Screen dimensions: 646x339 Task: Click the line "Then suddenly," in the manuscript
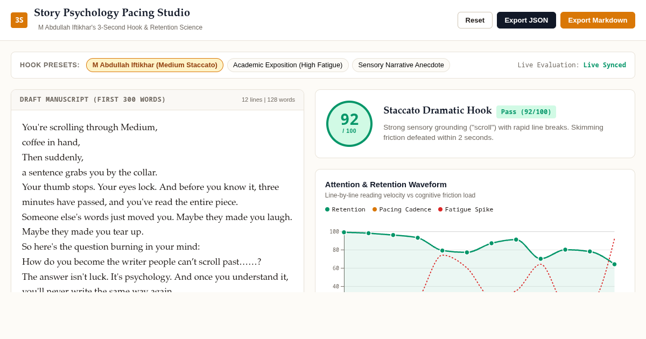(x=53, y=157)
